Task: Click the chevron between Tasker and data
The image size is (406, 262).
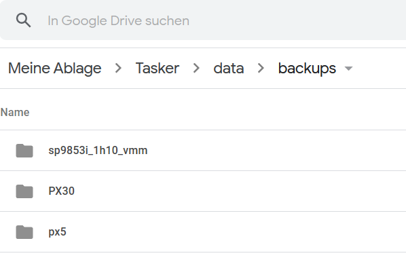Action: 196,69
